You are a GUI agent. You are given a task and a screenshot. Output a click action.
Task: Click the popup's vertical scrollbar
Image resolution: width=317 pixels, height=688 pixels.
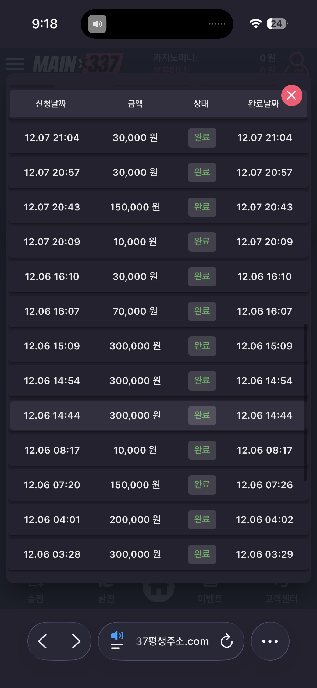305,402
